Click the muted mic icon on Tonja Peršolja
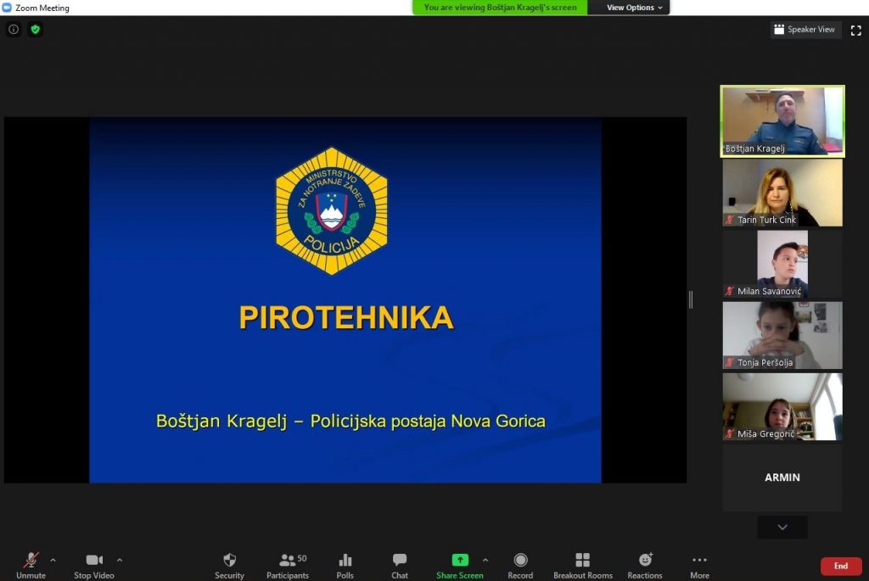 pos(730,363)
